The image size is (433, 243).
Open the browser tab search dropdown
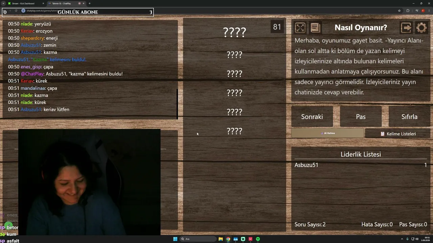3,3
